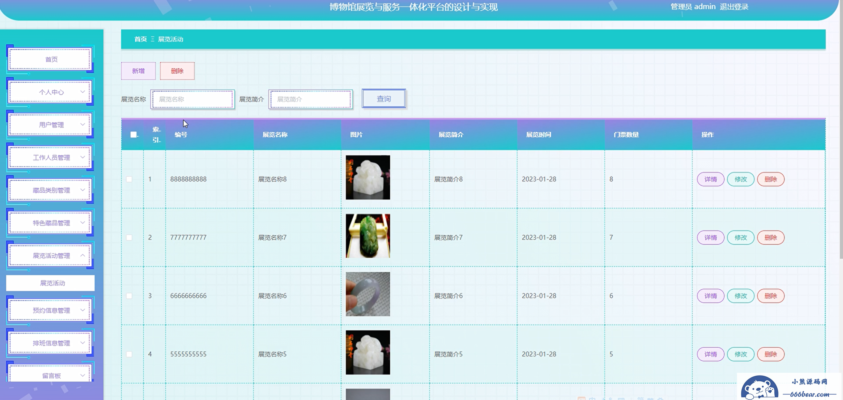Select cell text 展览简介7

[448, 238]
